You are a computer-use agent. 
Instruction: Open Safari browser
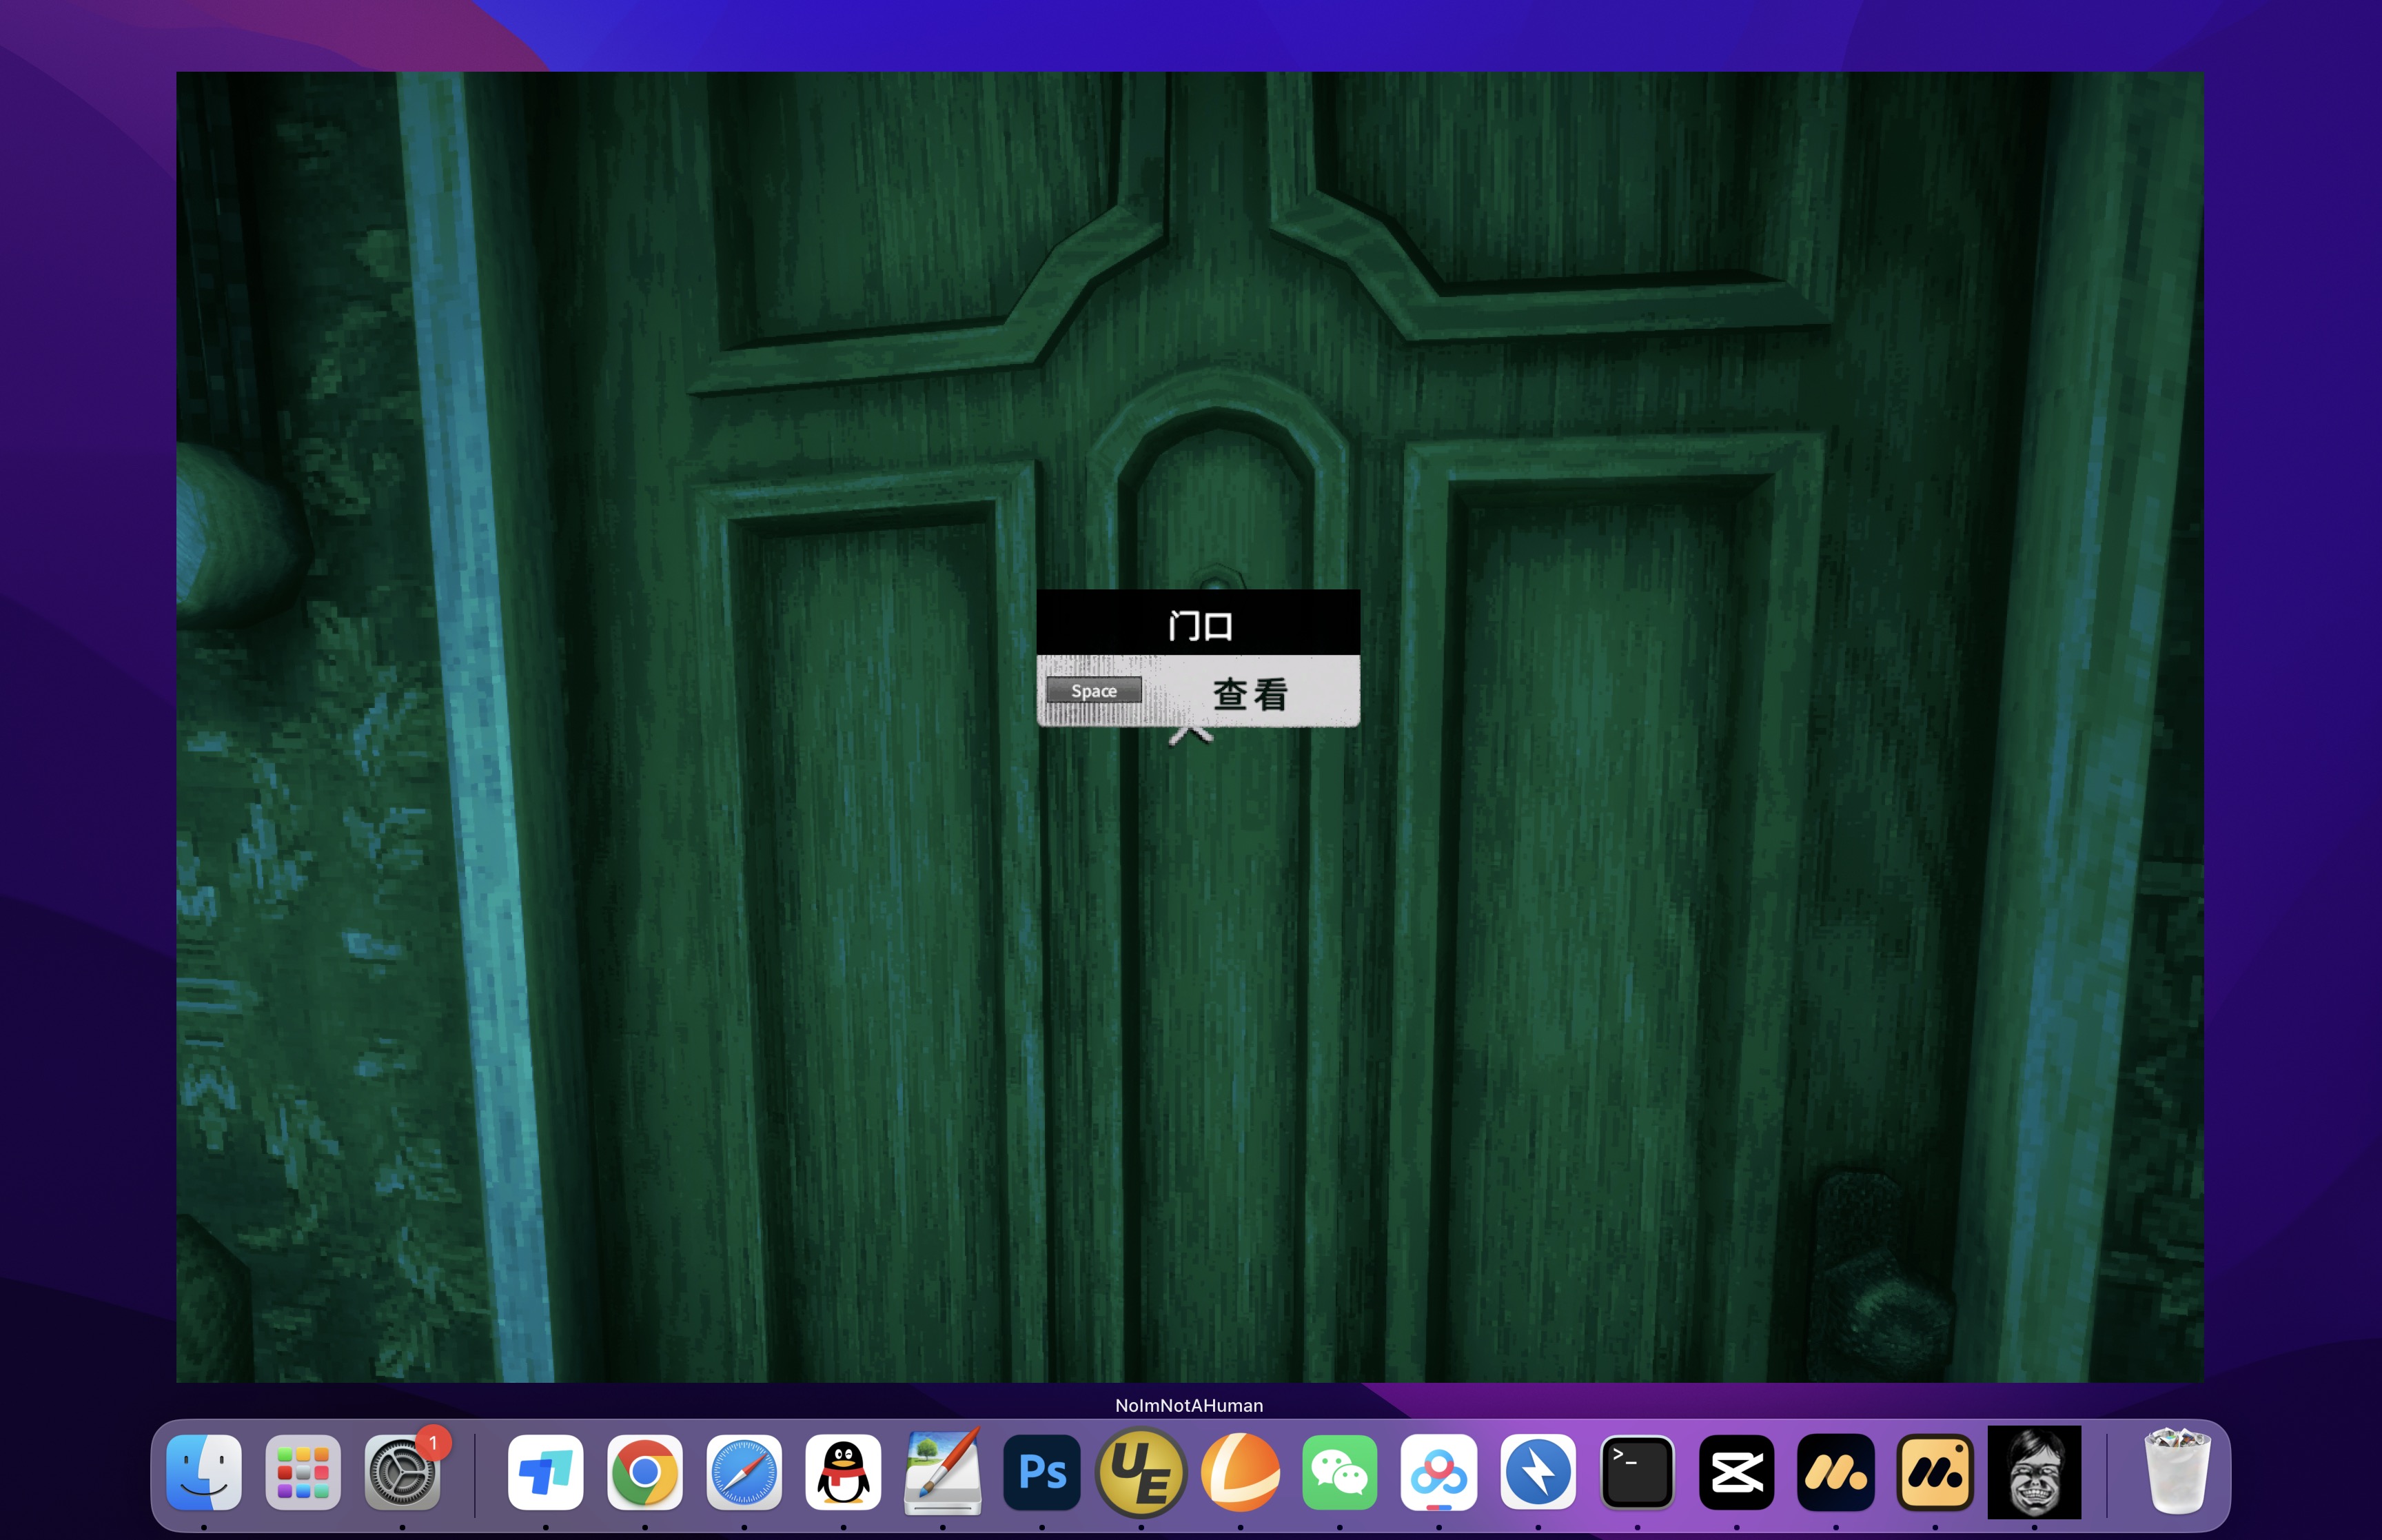[744, 1472]
